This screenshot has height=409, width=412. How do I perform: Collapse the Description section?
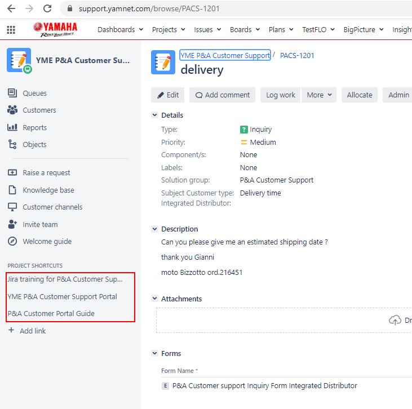pos(155,229)
